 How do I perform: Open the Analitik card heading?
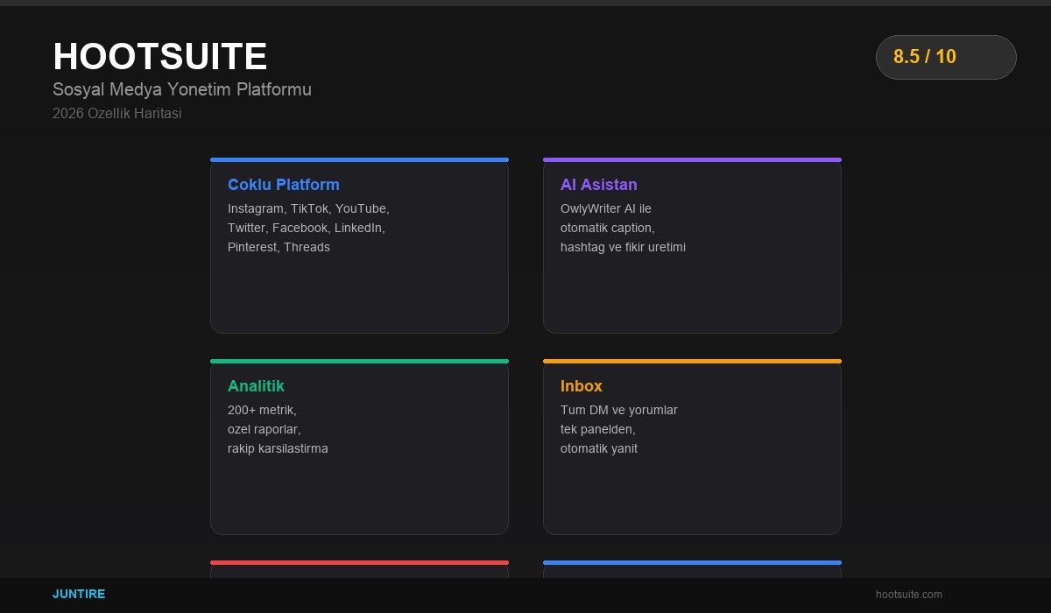[x=256, y=386]
